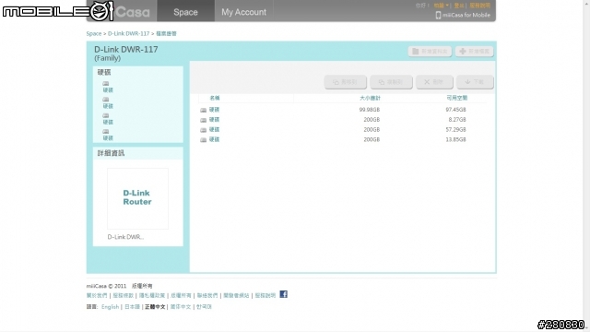Click the move-to button in toolbar
590x332 pixels.
345,82
